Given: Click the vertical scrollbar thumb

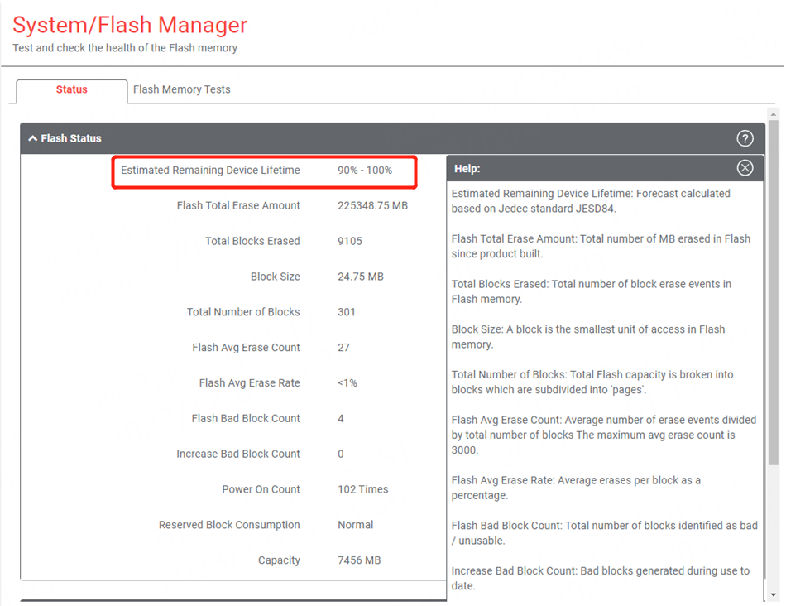Looking at the screenshot, I should [x=774, y=293].
